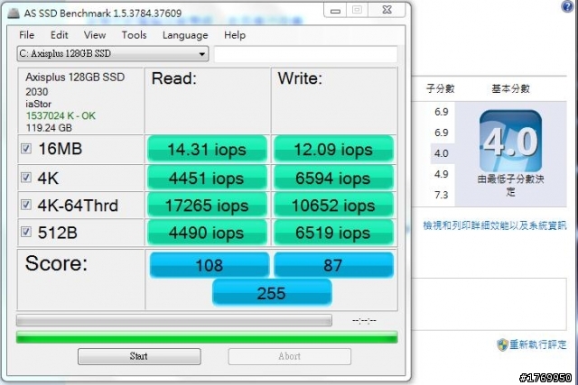The width and height of the screenshot is (578, 385).
Task: Toggle the 4K test checkbox
Action: pyautogui.click(x=26, y=178)
